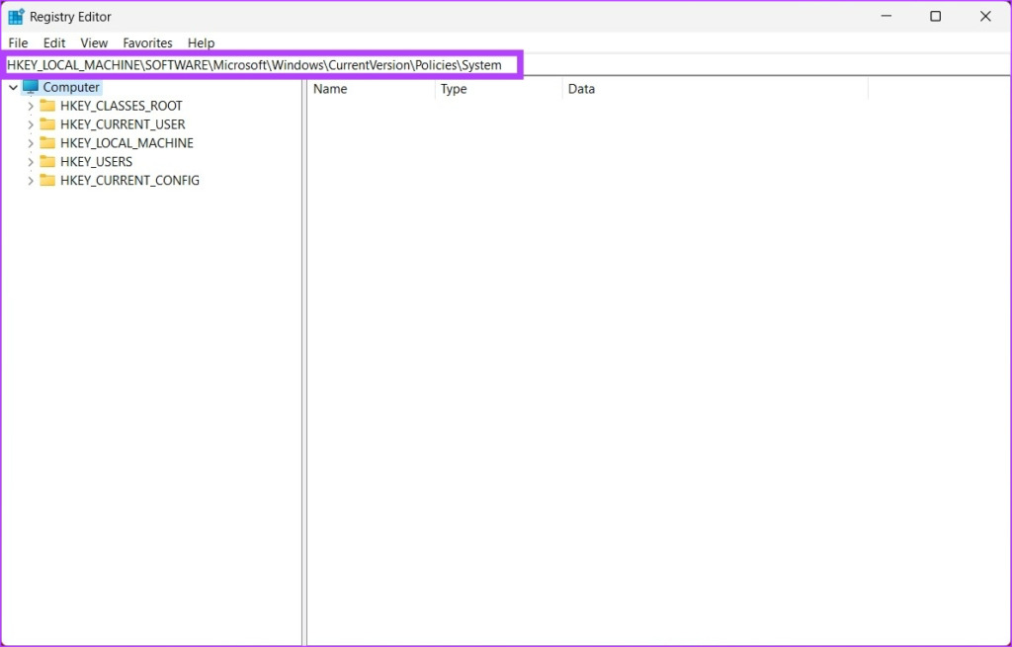Click the HKEY_LOCAL_MACHINE folder icon
Image resolution: width=1012 pixels, height=647 pixels.
47,142
